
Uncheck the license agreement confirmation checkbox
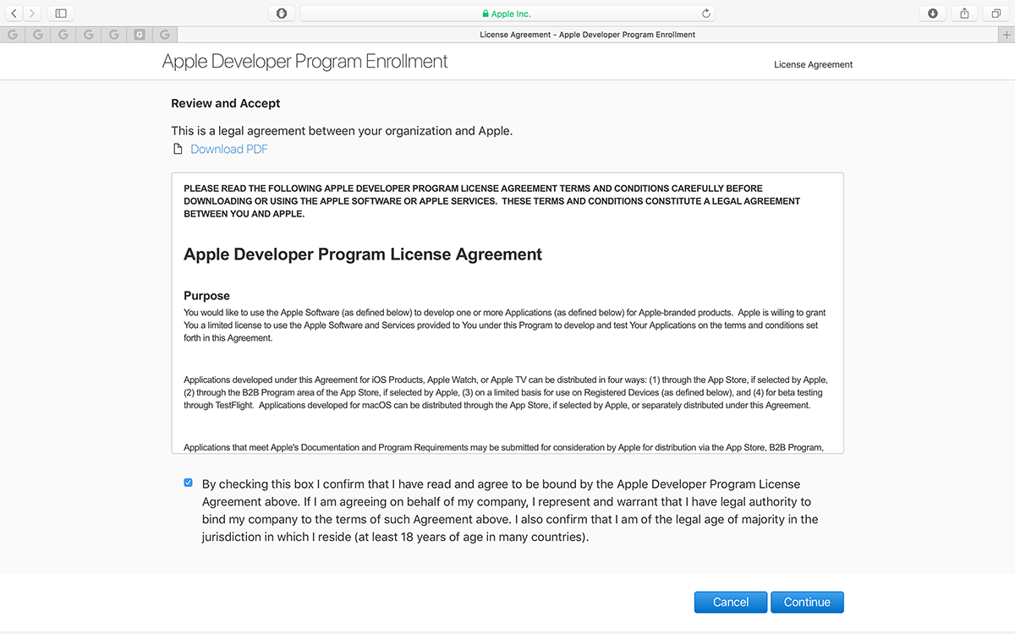(188, 483)
